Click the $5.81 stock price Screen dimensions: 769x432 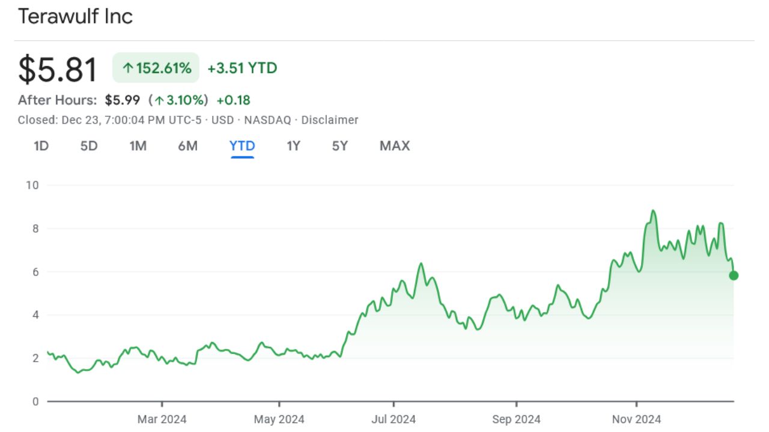(58, 70)
